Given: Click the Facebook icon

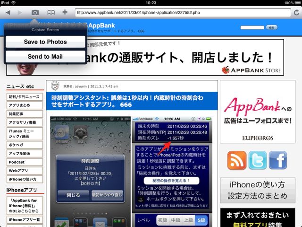Looking at the screenshot, I should pyautogui.click(x=278, y=160).
